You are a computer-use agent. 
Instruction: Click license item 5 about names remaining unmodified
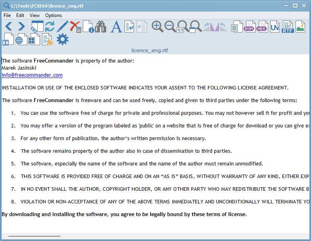pyautogui.click(x=142, y=164)
